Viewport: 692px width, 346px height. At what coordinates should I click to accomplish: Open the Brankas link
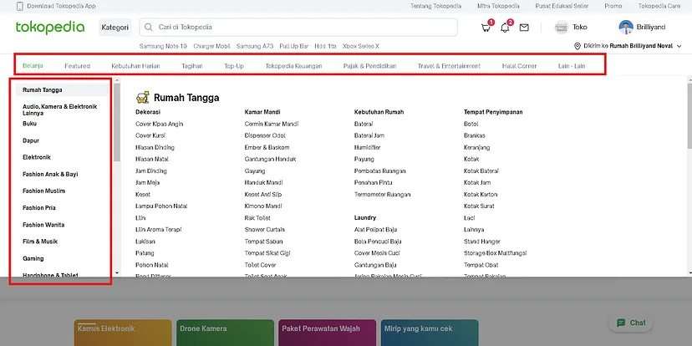tap(475, 136)
